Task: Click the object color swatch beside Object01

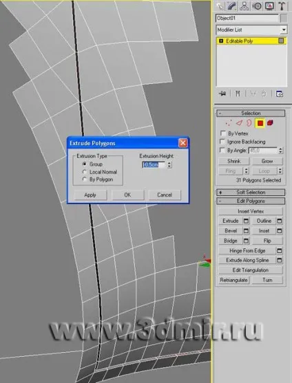Action: [284, 18]
